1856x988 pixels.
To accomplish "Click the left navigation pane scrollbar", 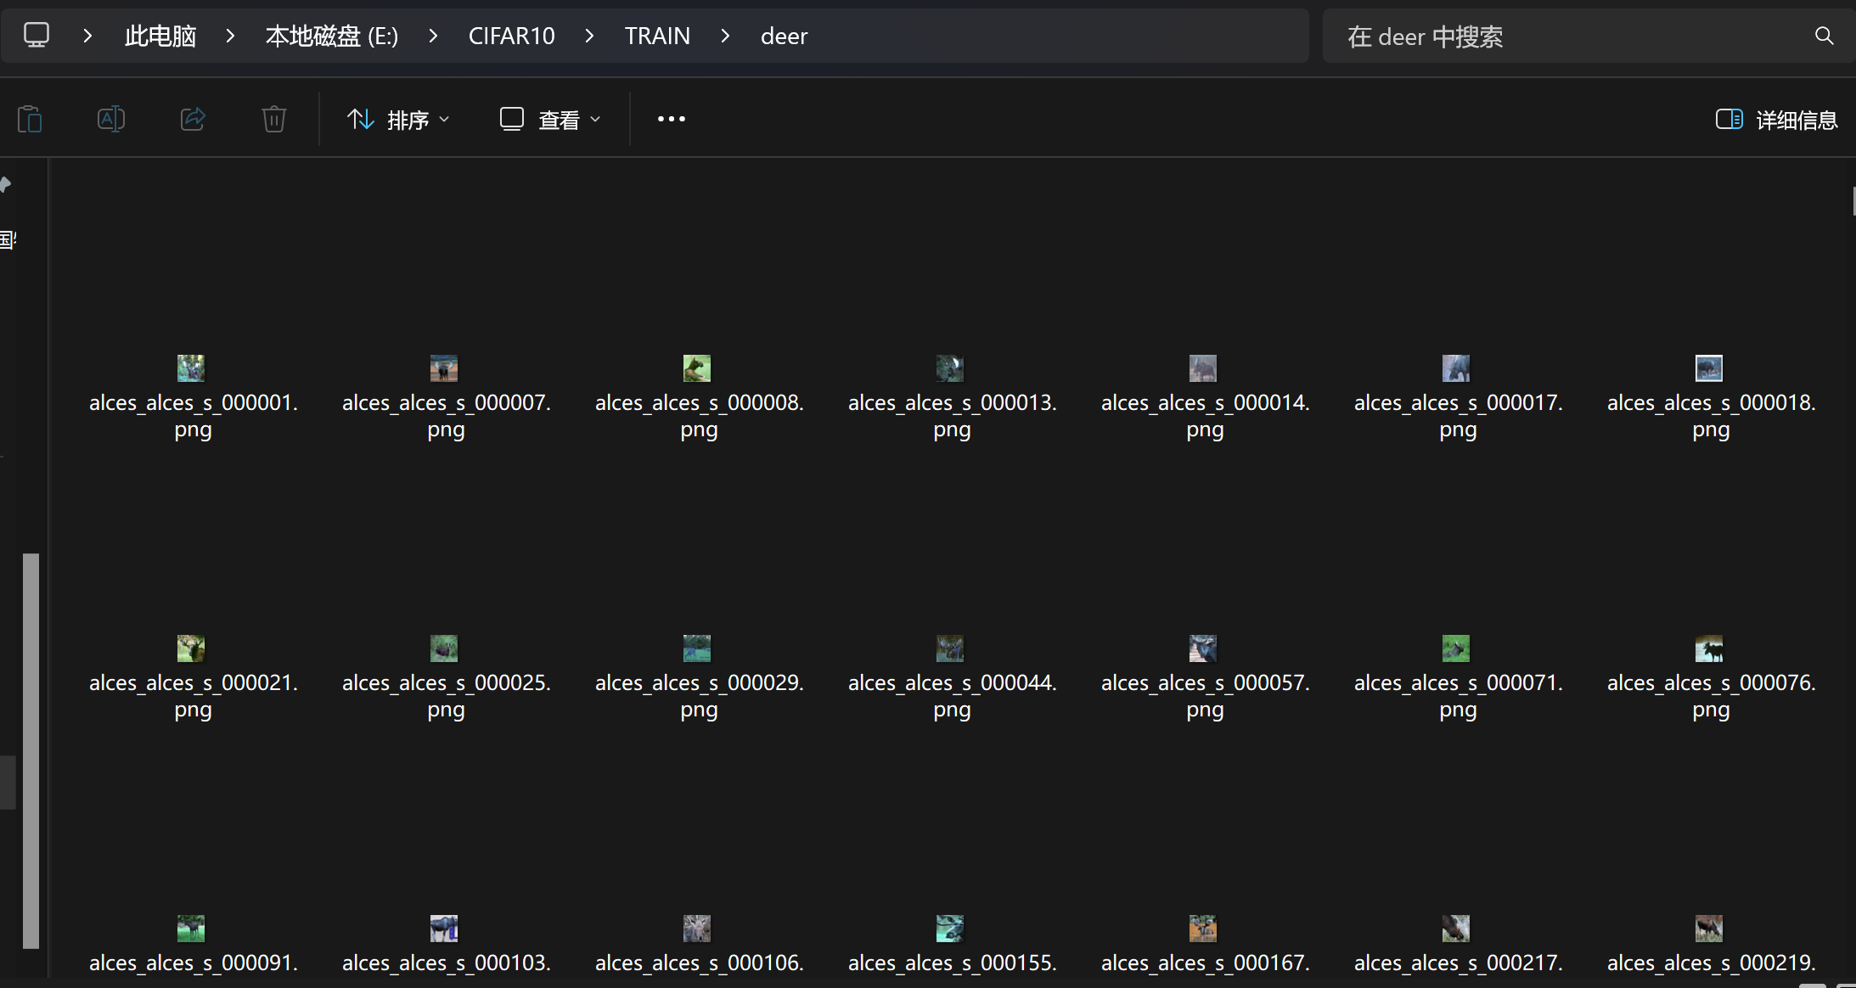I will (x=31, y=749).
